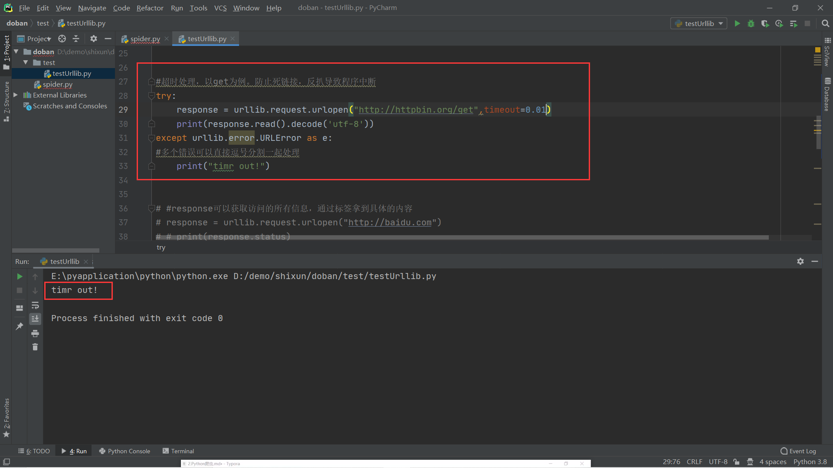
Task: Collapse the test folder node
Action: pyautogui.click(x=26, y=62)
